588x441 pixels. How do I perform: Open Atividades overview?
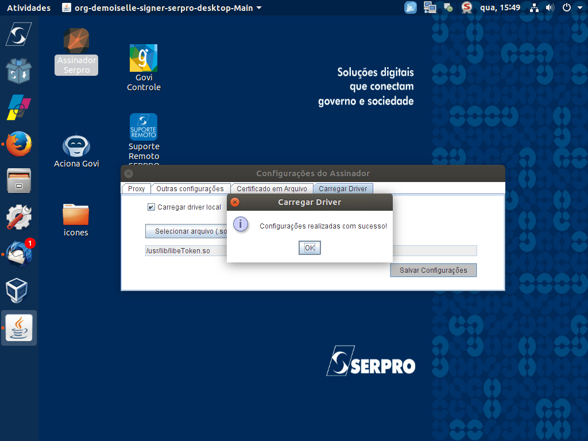(29, 7)
